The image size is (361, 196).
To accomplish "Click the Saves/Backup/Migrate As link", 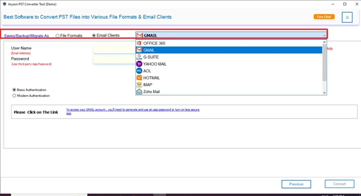I will 27,36.
